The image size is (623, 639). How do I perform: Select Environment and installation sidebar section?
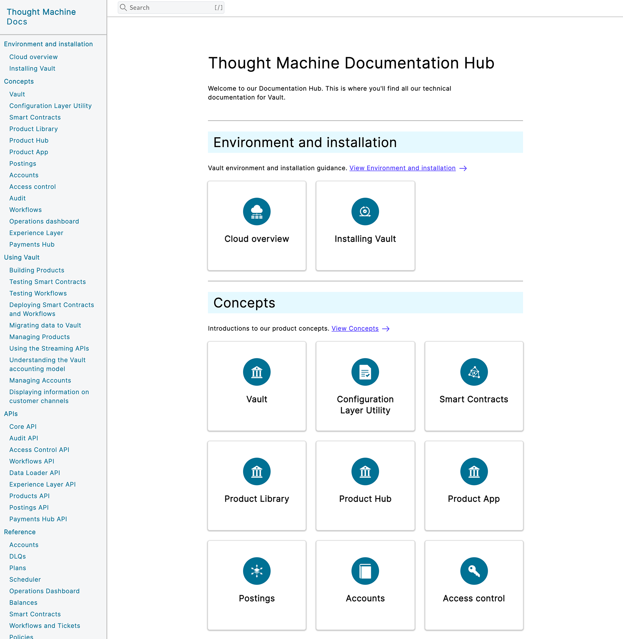[x=48, y=44]
